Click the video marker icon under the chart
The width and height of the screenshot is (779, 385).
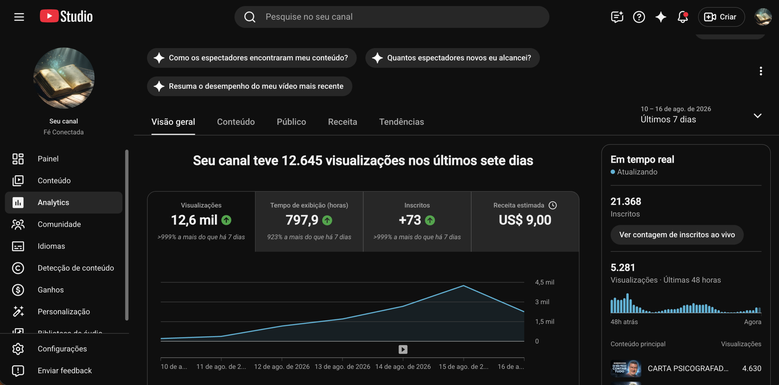(403, 350)
